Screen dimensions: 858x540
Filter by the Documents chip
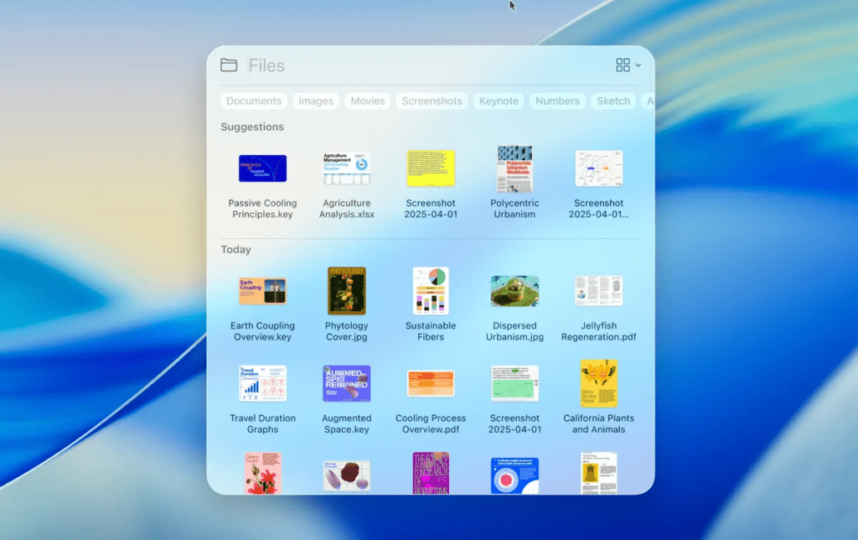pos(254,101)
